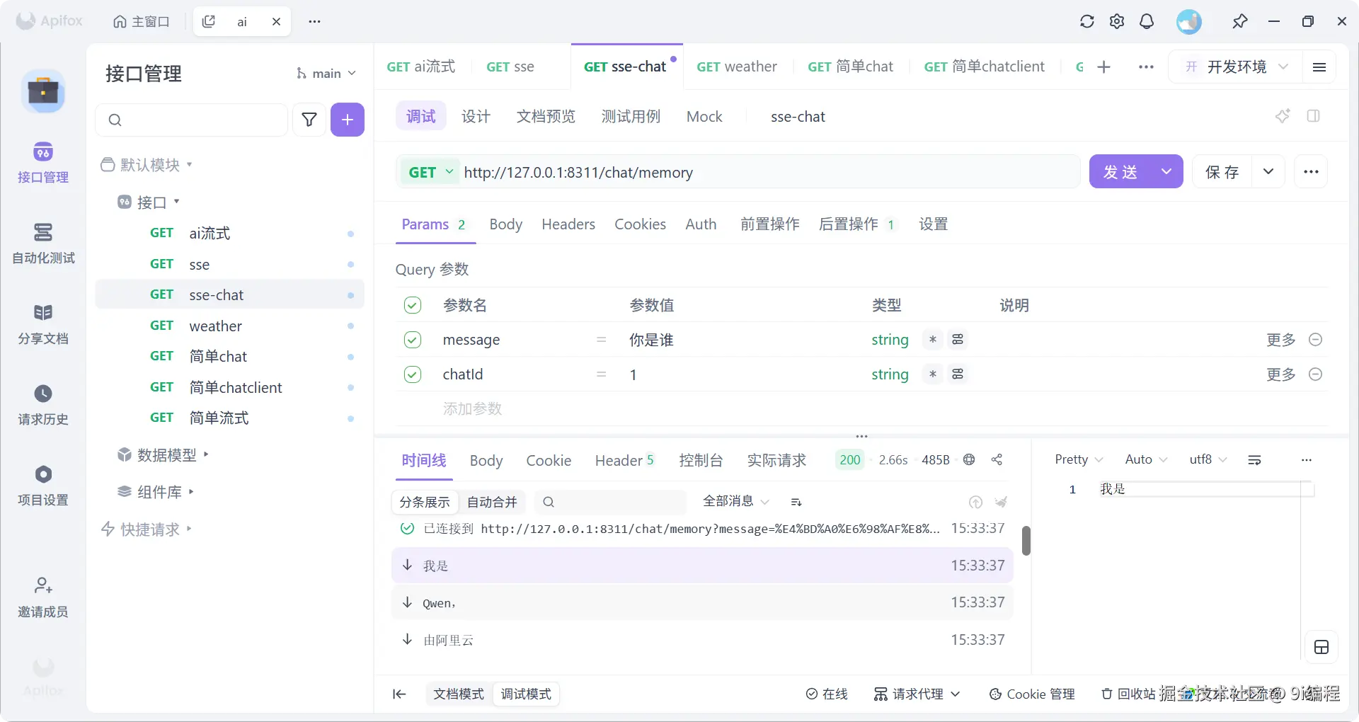Click the purple plus add button
The image size is (1359, 722).
click(x=348, y=120)
